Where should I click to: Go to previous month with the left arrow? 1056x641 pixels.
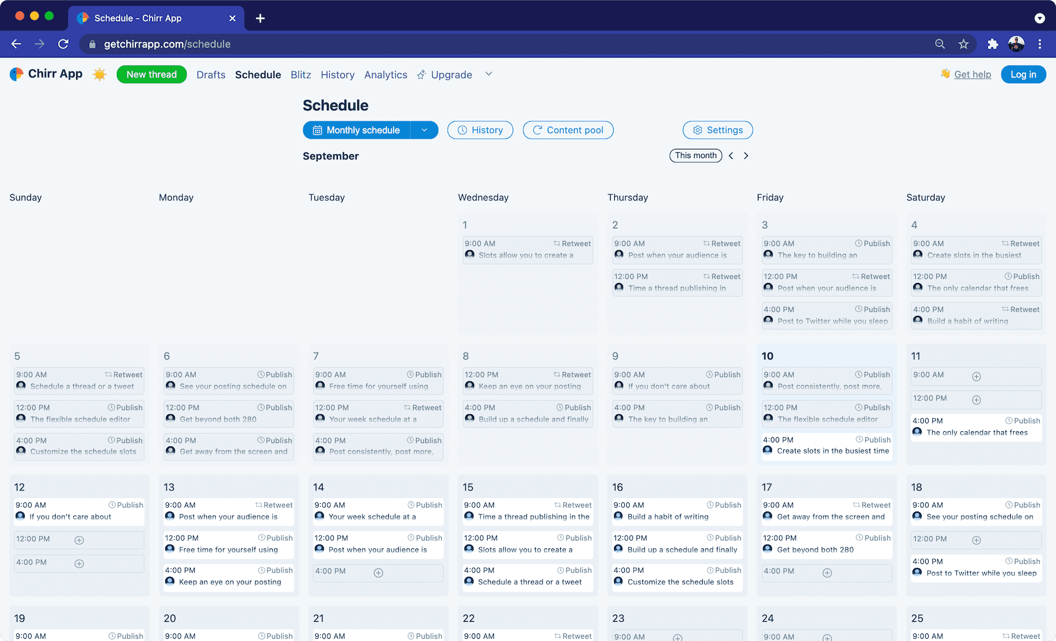(731, 156)
